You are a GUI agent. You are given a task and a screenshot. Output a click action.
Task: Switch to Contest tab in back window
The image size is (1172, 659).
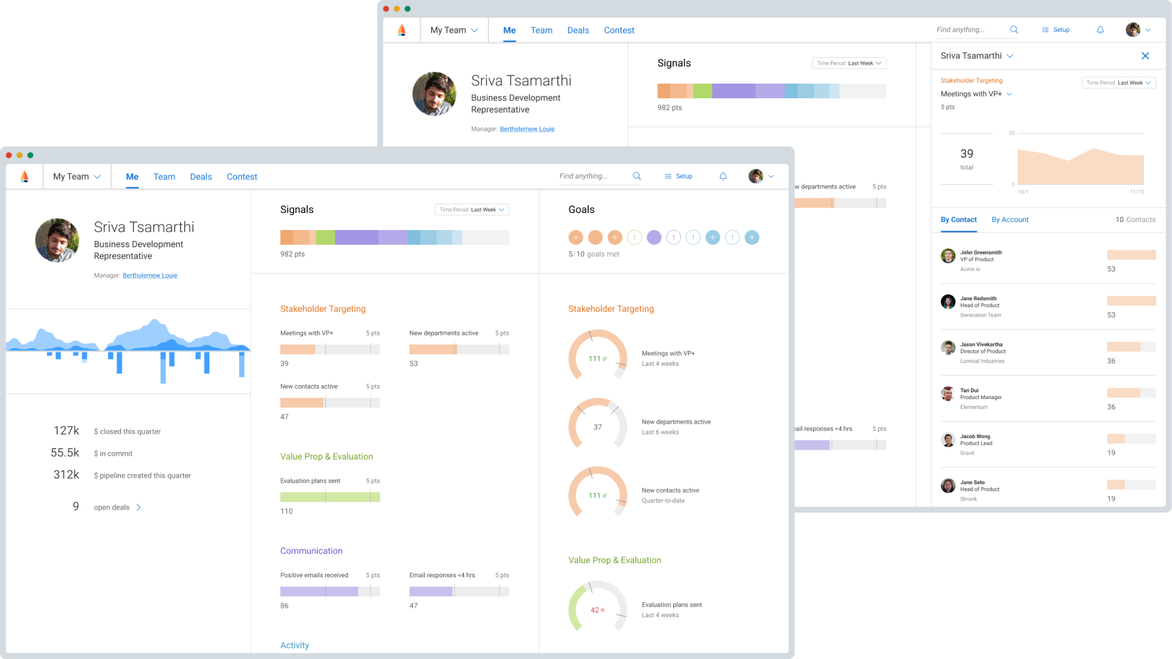pyautogui.click(x=619, y=30)
